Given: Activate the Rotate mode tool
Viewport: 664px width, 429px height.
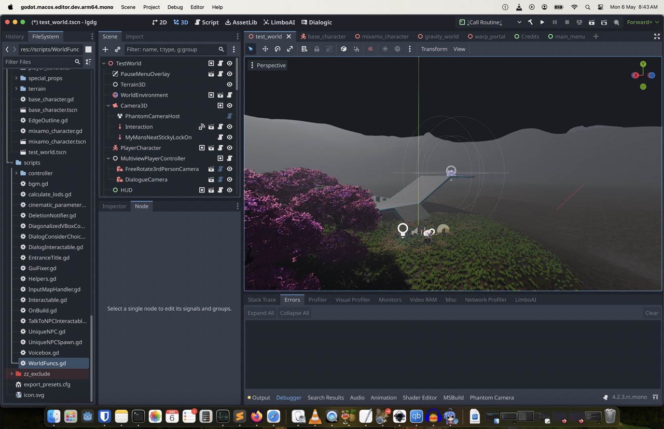Looking at the screenshot, I should click(x=278, y=49).
